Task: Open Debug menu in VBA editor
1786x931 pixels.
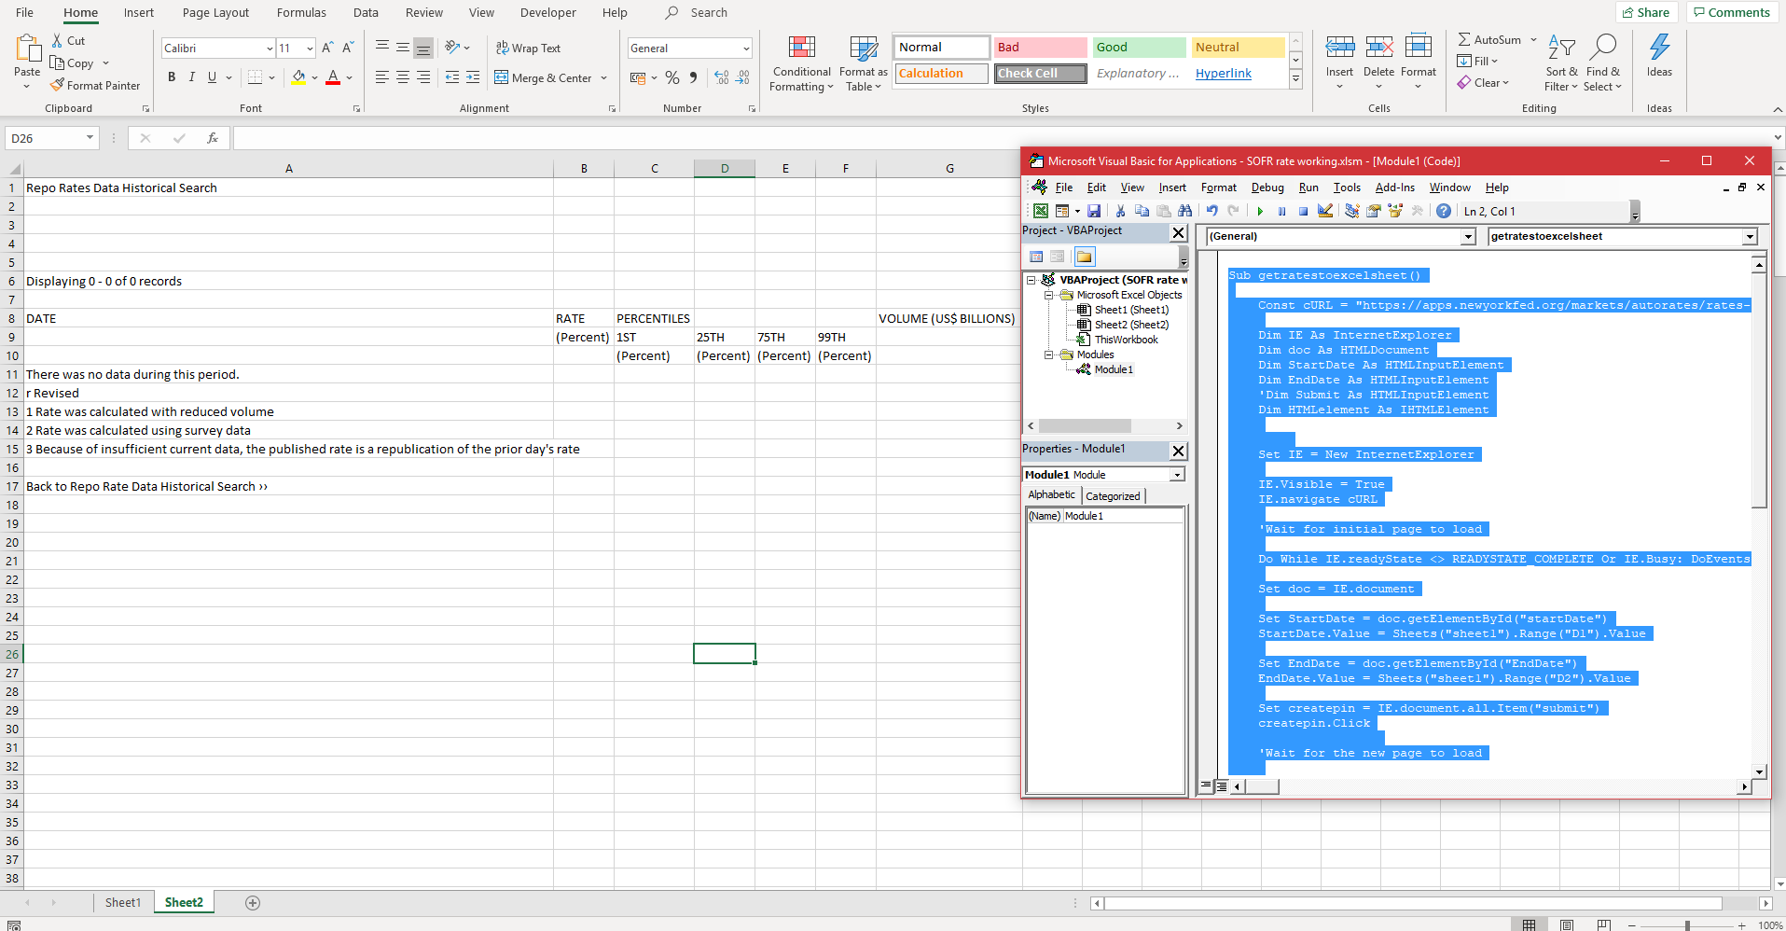Action: tap(1267, 188)
